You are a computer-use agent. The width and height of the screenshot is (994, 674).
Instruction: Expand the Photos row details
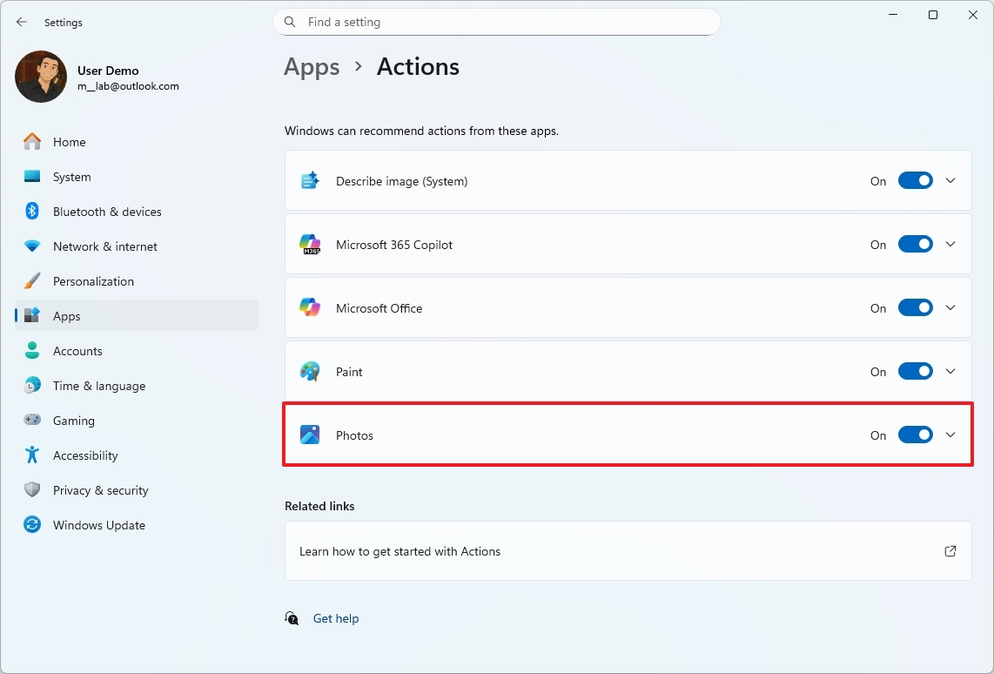[x=950, y=435]
